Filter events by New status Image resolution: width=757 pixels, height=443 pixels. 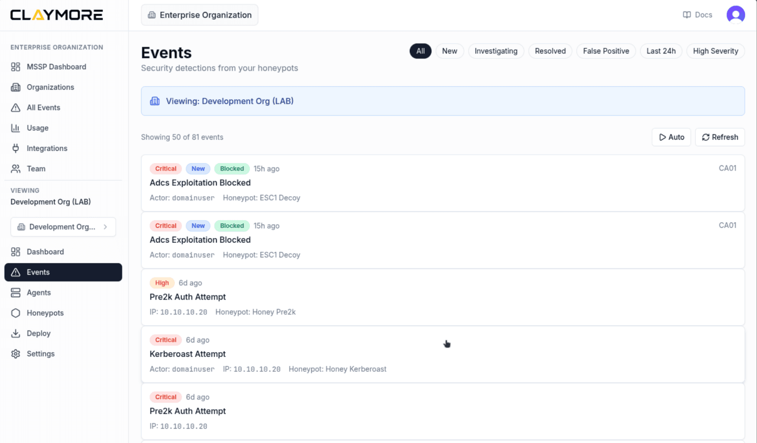(450, 51)
